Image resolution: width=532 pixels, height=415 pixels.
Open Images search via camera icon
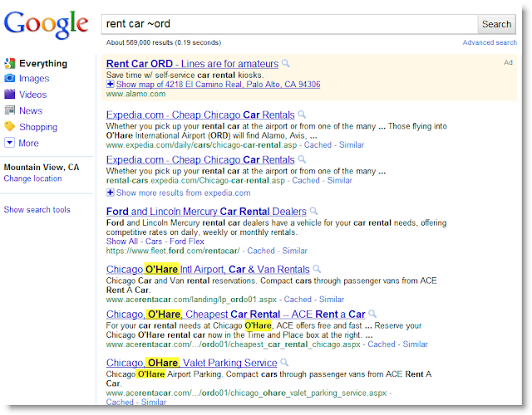click(9, 78)
